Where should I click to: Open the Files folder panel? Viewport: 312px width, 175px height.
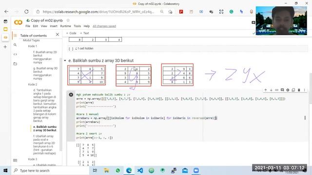(x=15, y=64)
